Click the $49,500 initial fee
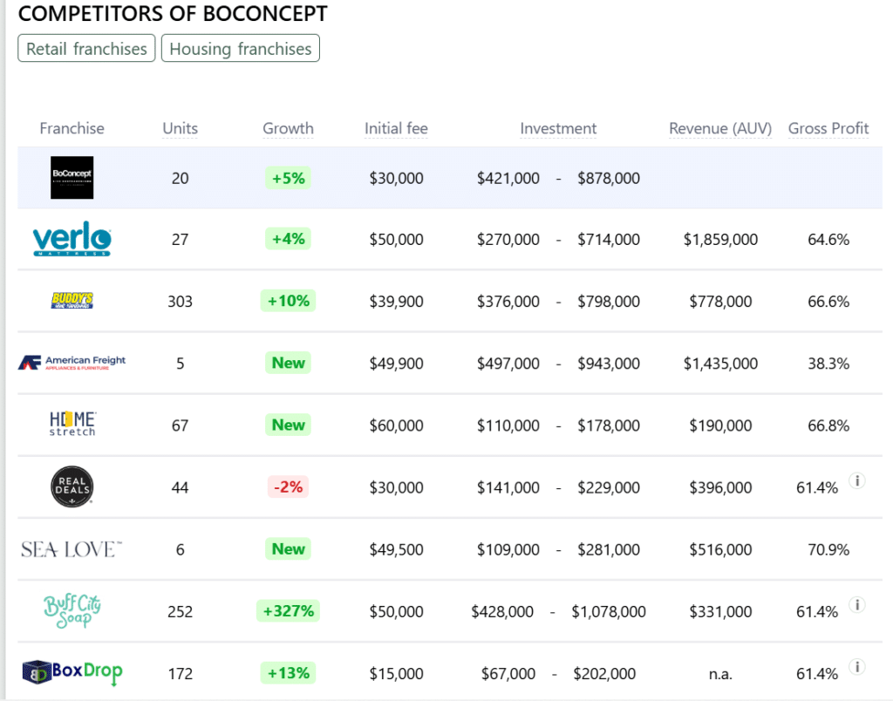This screenshot has height=701, width=893. click(397, 549)
